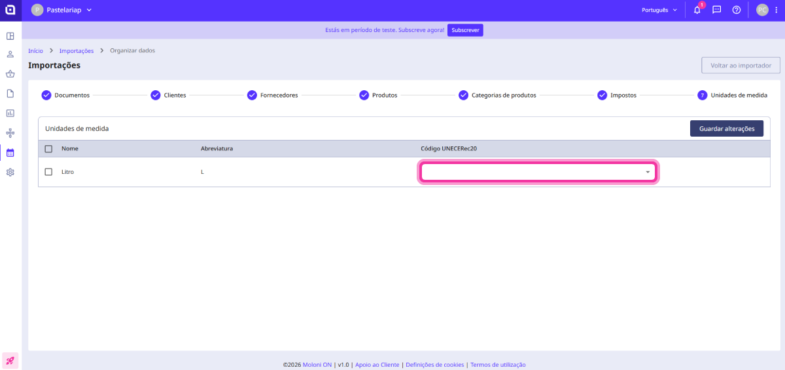Click the rocket icon at bottom left
785x370 pixels.
pos(10,360)
